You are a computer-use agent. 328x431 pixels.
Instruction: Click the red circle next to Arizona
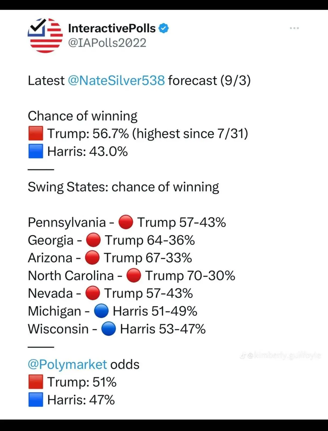(92, 258)
